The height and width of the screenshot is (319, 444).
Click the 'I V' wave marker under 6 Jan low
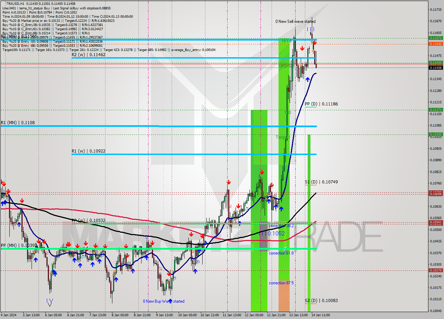pyautogui.click(x=50, y=301)
